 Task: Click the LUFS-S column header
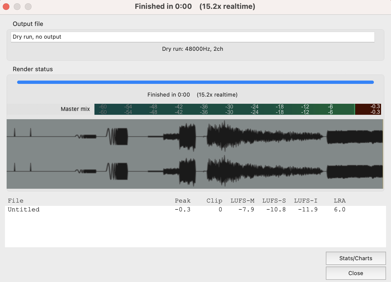pyautogui.click(x=274, y=201)
